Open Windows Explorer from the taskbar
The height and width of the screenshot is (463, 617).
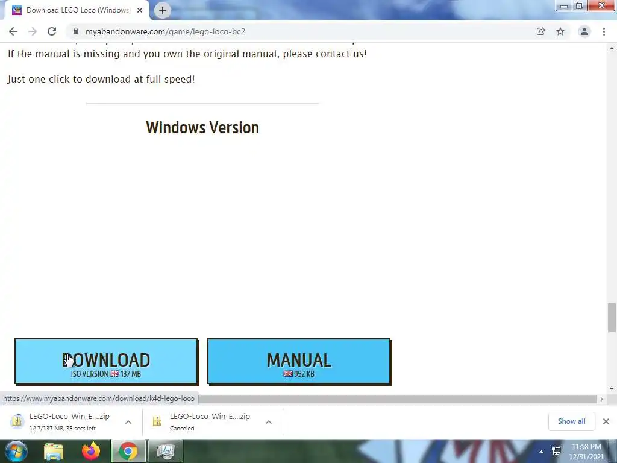click(54, 451)
